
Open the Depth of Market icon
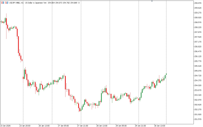(3, 3)
